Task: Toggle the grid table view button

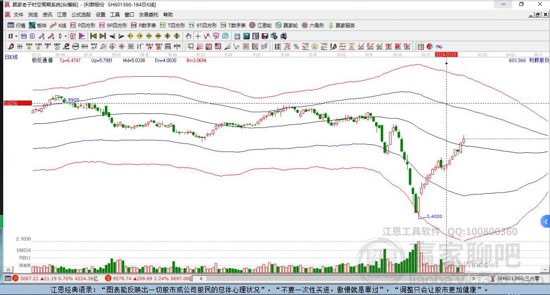Action: 421,47
